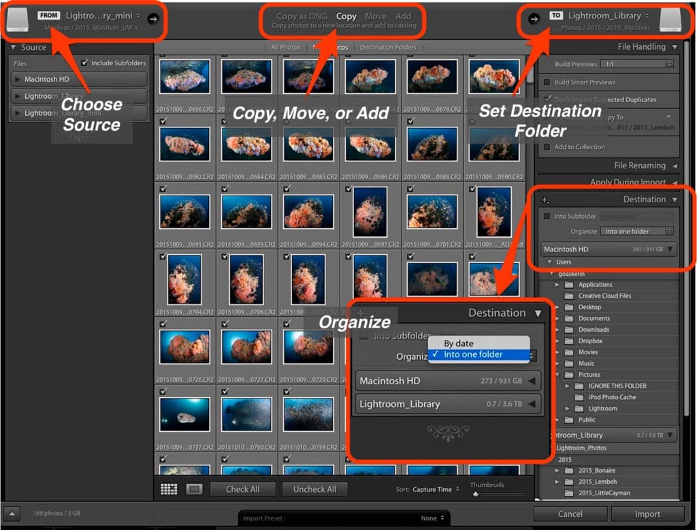Click the plus icon in Destination panel
Screen dimensions: 697x530
(x=545, y=200)
